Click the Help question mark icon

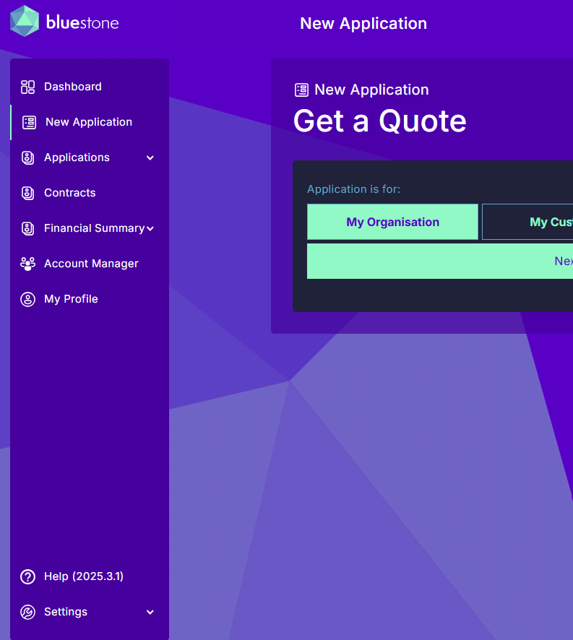point(27,576)
